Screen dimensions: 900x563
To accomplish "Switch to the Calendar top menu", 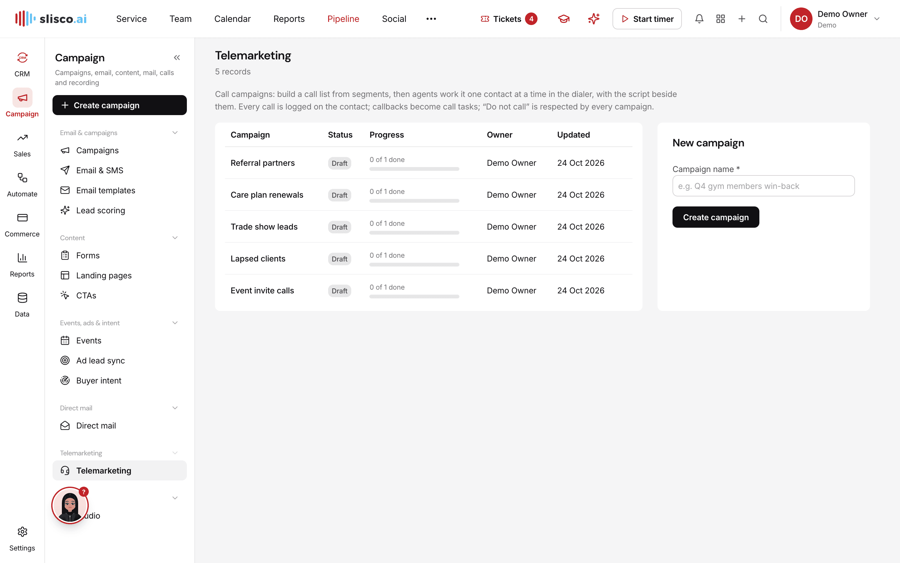I will tap(232, 19).
